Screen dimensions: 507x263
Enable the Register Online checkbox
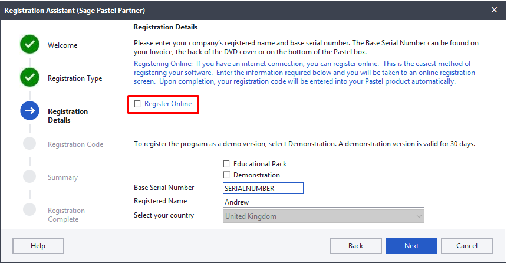coord(137,104)
